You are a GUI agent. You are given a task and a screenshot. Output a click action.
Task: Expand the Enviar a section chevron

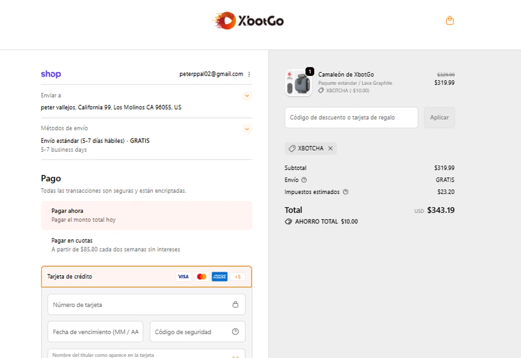[247, 96]
